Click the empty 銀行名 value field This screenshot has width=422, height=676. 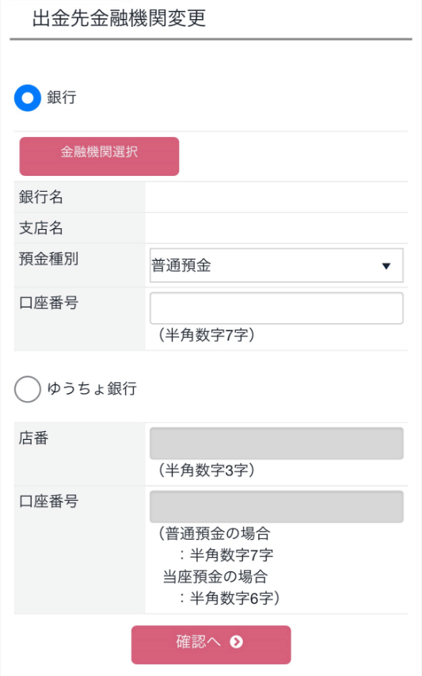[x=276, y=197]
